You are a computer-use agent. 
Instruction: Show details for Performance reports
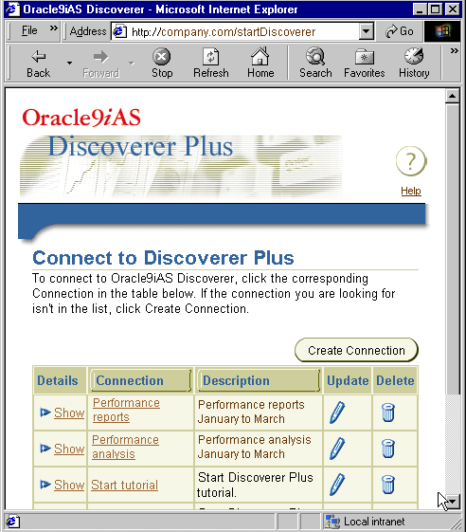tap(69, 413)
